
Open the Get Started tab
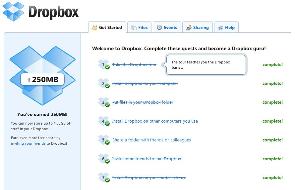[x=107, y=27]
